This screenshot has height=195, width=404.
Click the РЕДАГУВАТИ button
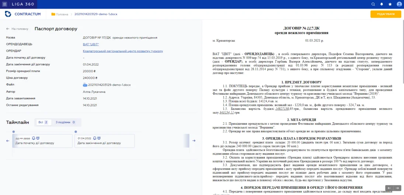pos(386,14)
